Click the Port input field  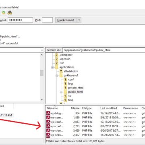47,20
